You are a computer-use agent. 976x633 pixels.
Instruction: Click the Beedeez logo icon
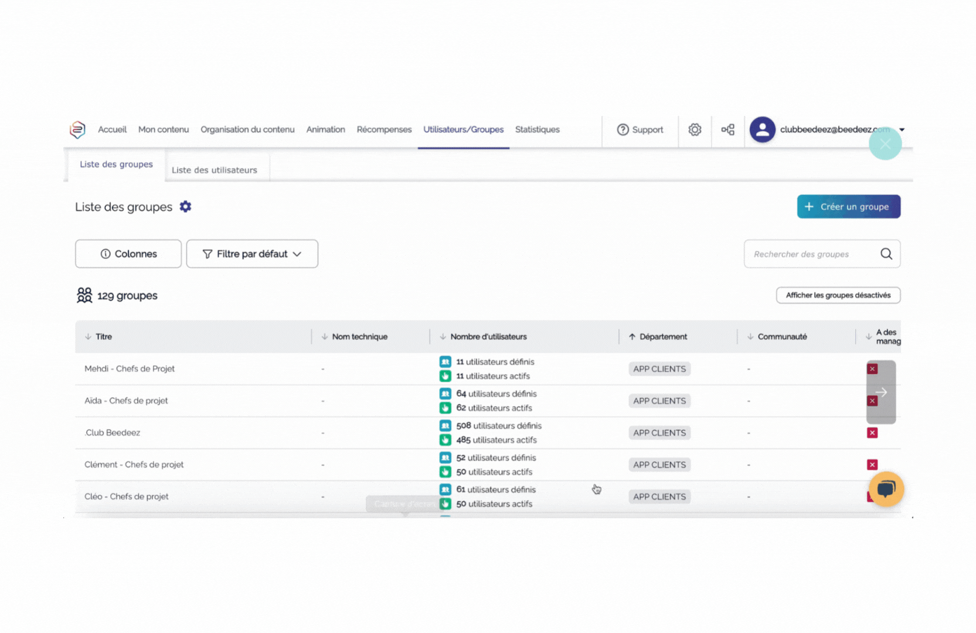(x=77, y=130)
